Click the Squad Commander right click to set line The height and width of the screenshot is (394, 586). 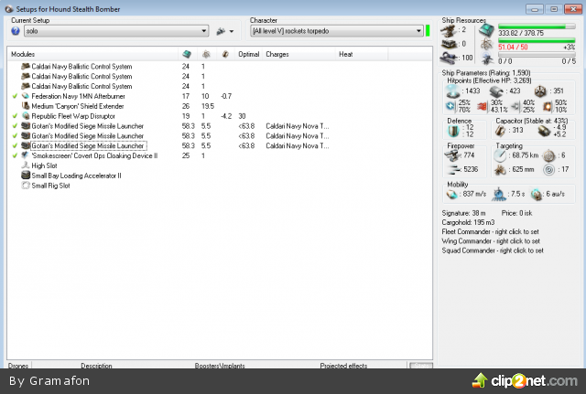(493, 250)
